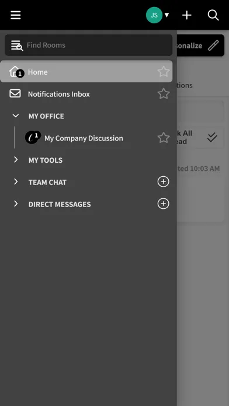Add a new Team Chat room

pyautogui.click(x=164, y=182)
